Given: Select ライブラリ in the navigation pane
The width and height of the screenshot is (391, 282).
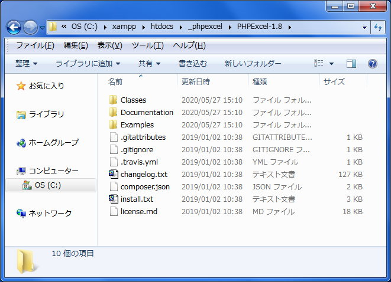Looking at the screenshot, I should [46, 114].
